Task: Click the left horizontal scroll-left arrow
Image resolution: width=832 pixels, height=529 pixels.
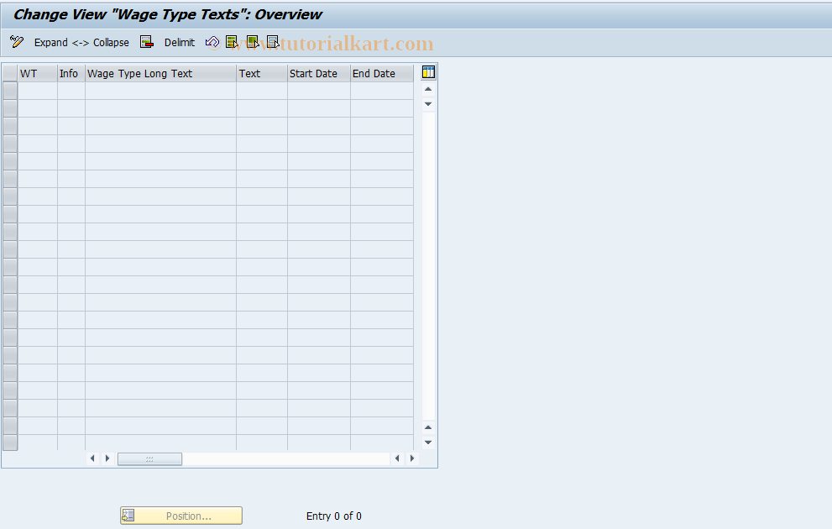Action: 92,458
